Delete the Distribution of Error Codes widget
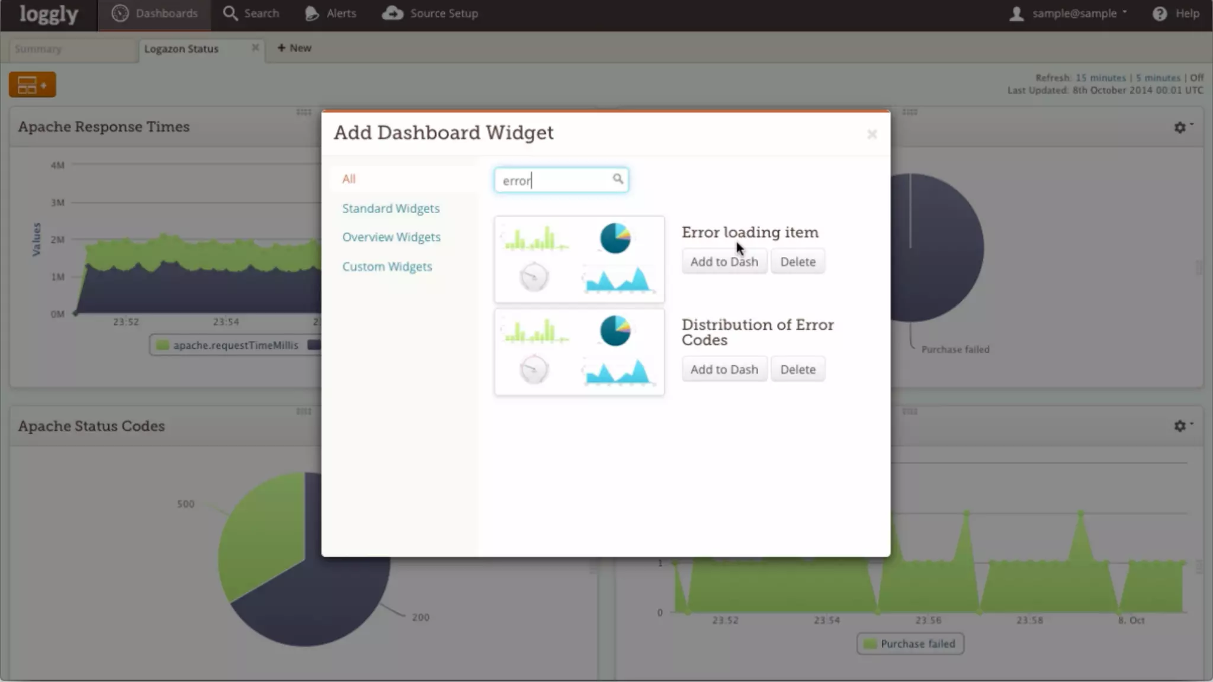This screenshot has height=682, width=1213. (797, 369)
